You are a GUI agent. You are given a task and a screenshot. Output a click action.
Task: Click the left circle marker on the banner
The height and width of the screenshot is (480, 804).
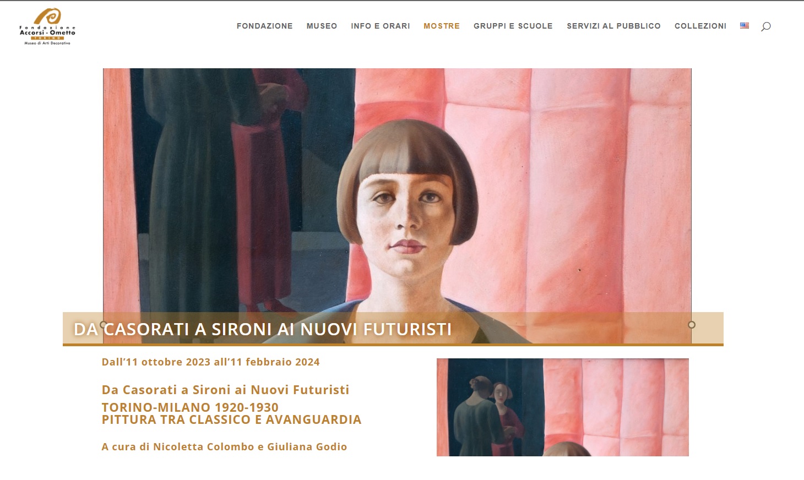click(x=103, y=325)
